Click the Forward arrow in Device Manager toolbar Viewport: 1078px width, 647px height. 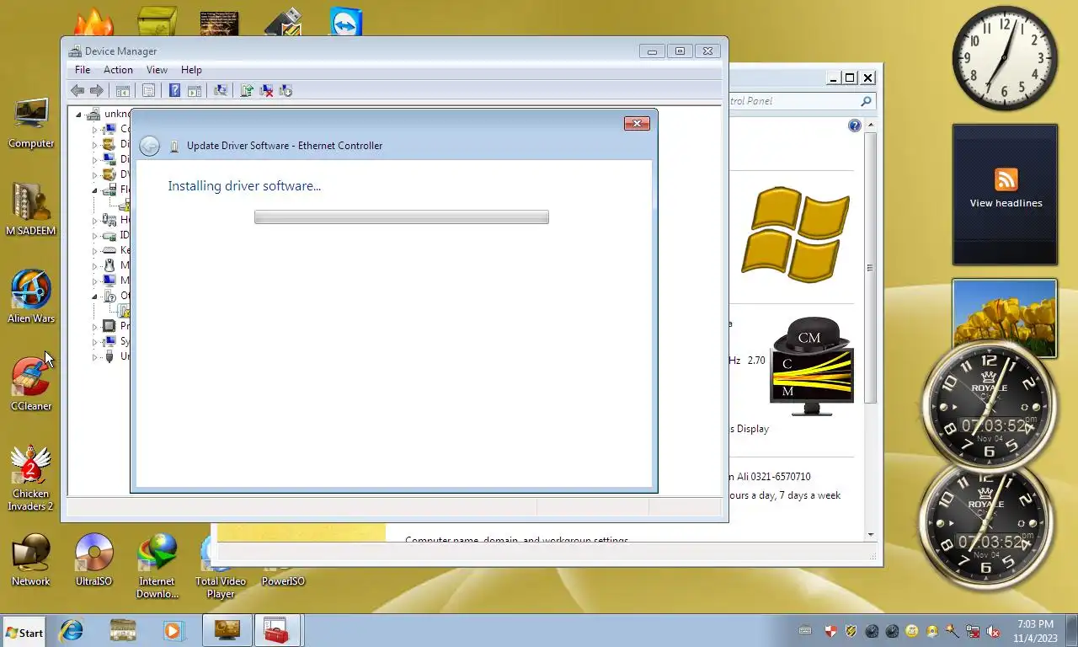pyautogui.click(x=96, y=91)
